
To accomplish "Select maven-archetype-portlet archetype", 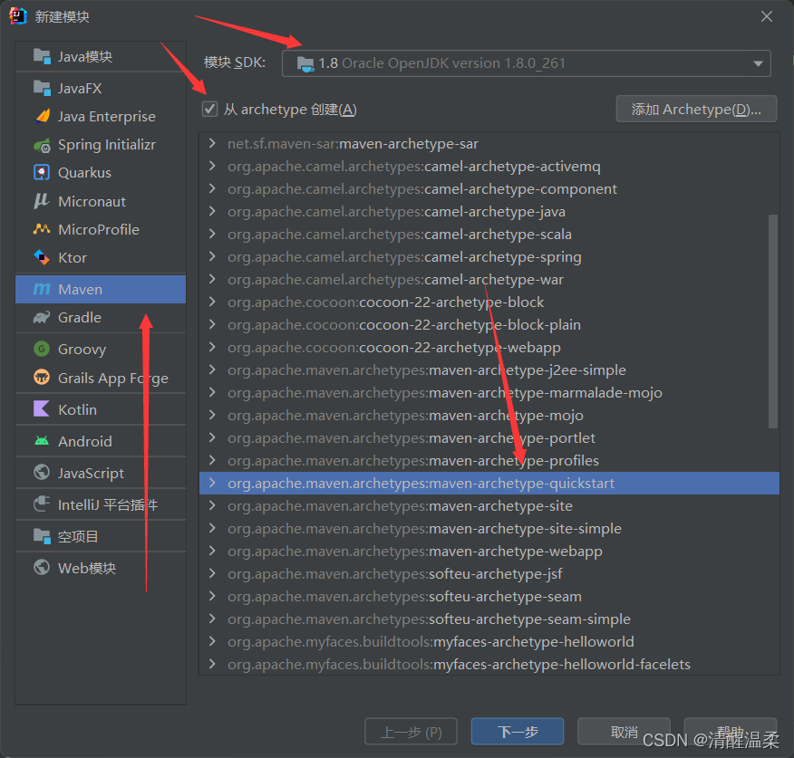I will [489, 437].
